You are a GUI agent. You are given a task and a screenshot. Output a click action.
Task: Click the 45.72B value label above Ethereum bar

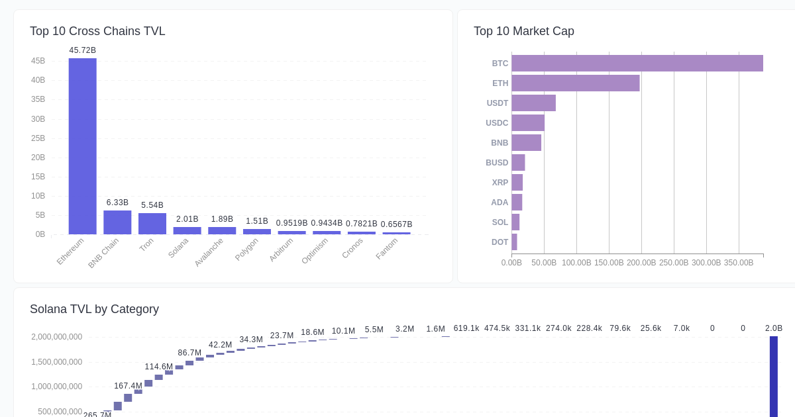coord(83,50)
